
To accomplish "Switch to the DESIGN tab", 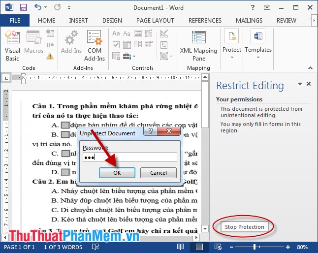I will [112, 21].
